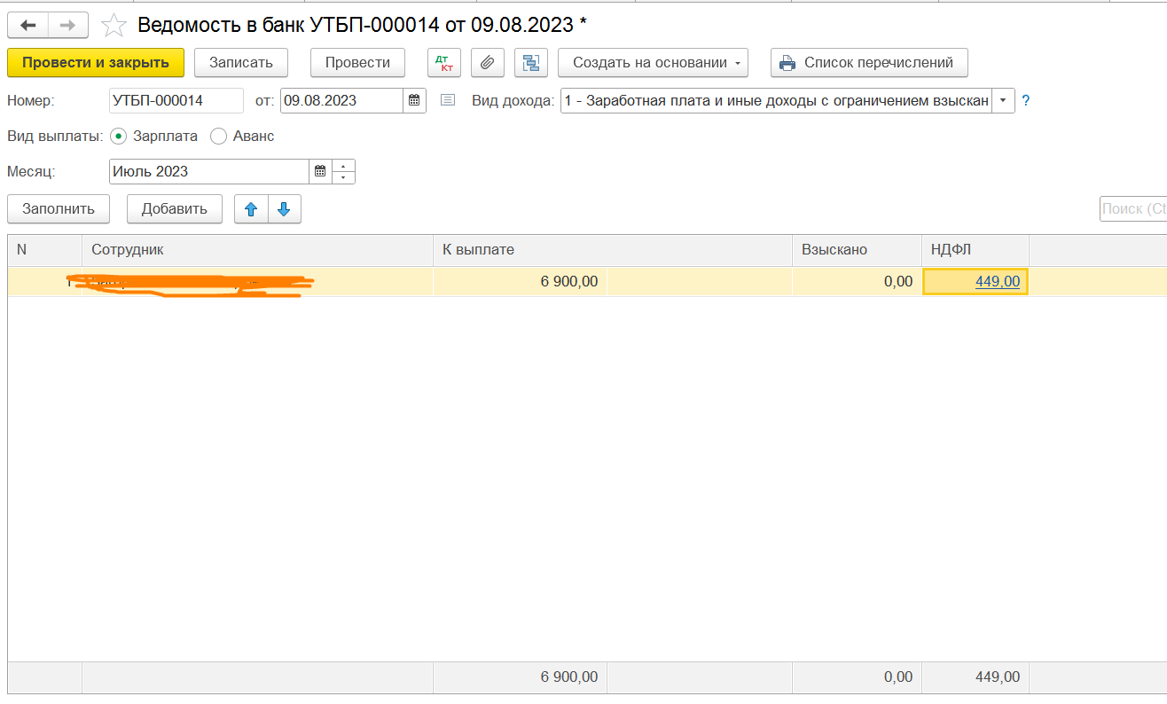Focus the Поиск search field
Viewport: 1167px width, 704px height.
pyautogui.click(x=1133, y=209)
